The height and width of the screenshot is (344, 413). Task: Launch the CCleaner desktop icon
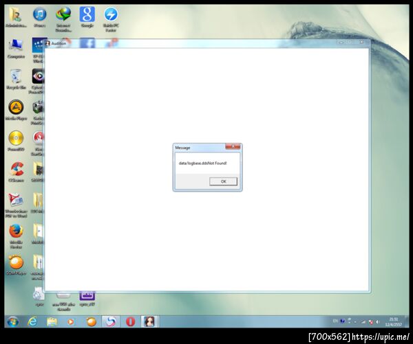click(16, 172)
